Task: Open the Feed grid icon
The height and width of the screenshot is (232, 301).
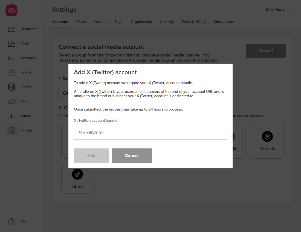Action: pos(11,44)
